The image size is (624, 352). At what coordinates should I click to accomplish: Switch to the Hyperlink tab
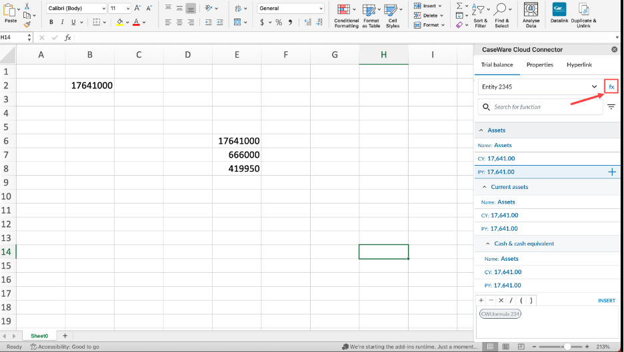tap(579, 65)
